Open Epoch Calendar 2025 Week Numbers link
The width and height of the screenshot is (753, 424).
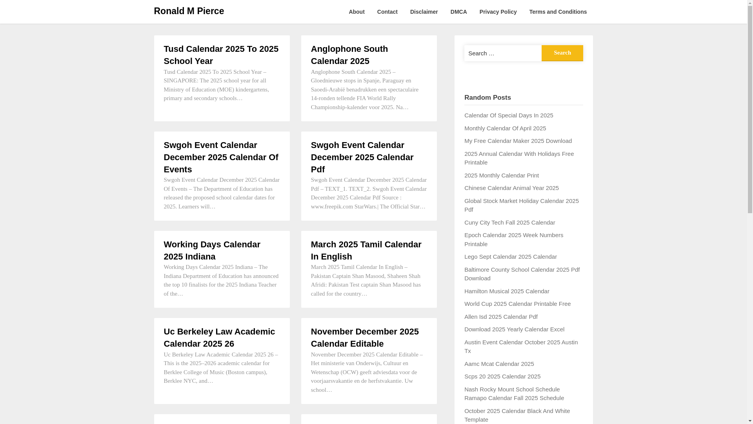[x=514, y=239]
